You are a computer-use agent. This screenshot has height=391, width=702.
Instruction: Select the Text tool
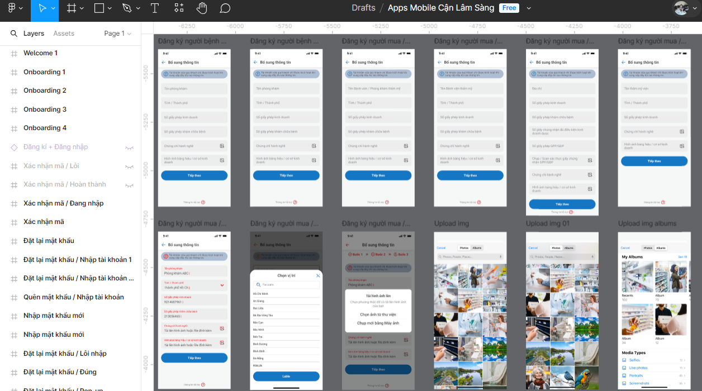(x=155, y=8)
